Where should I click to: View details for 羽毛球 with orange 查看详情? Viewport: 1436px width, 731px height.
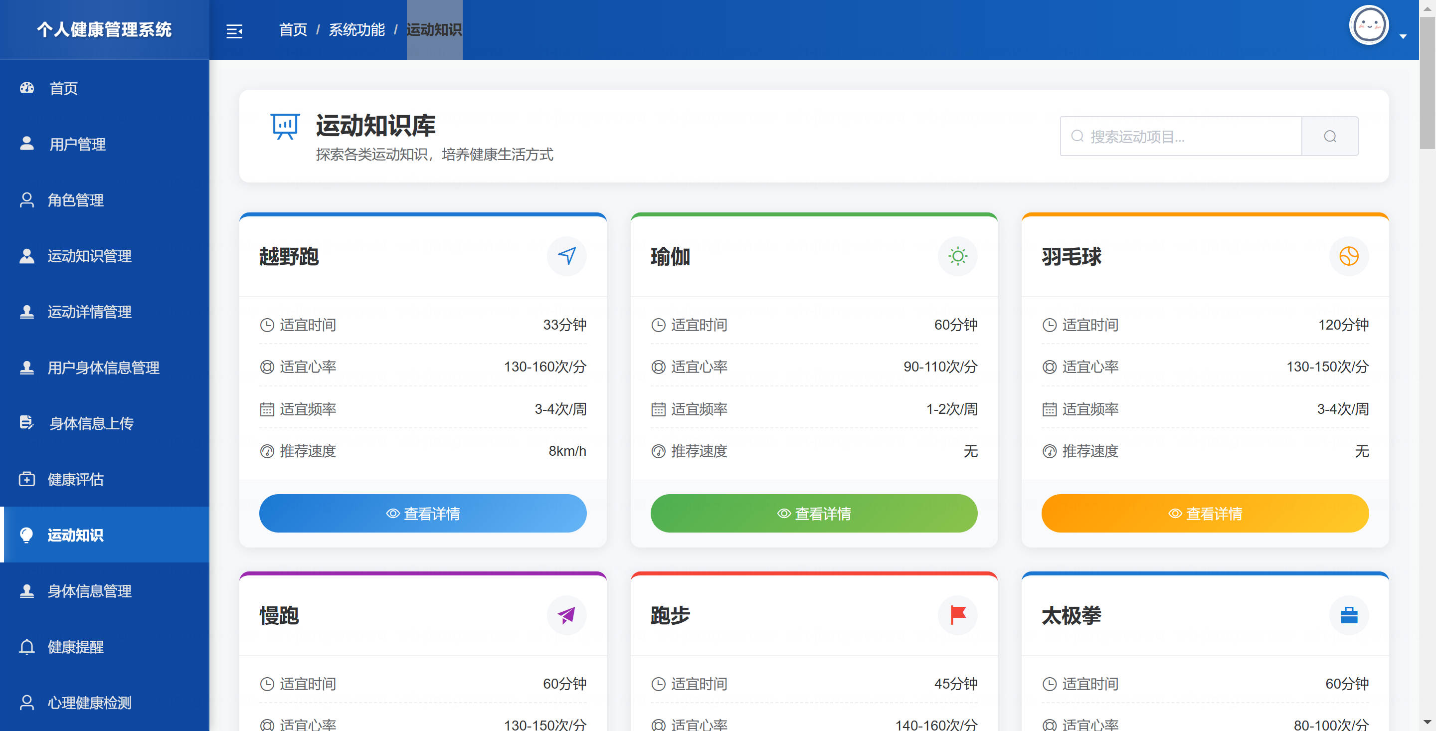(x=1205, y=513)
